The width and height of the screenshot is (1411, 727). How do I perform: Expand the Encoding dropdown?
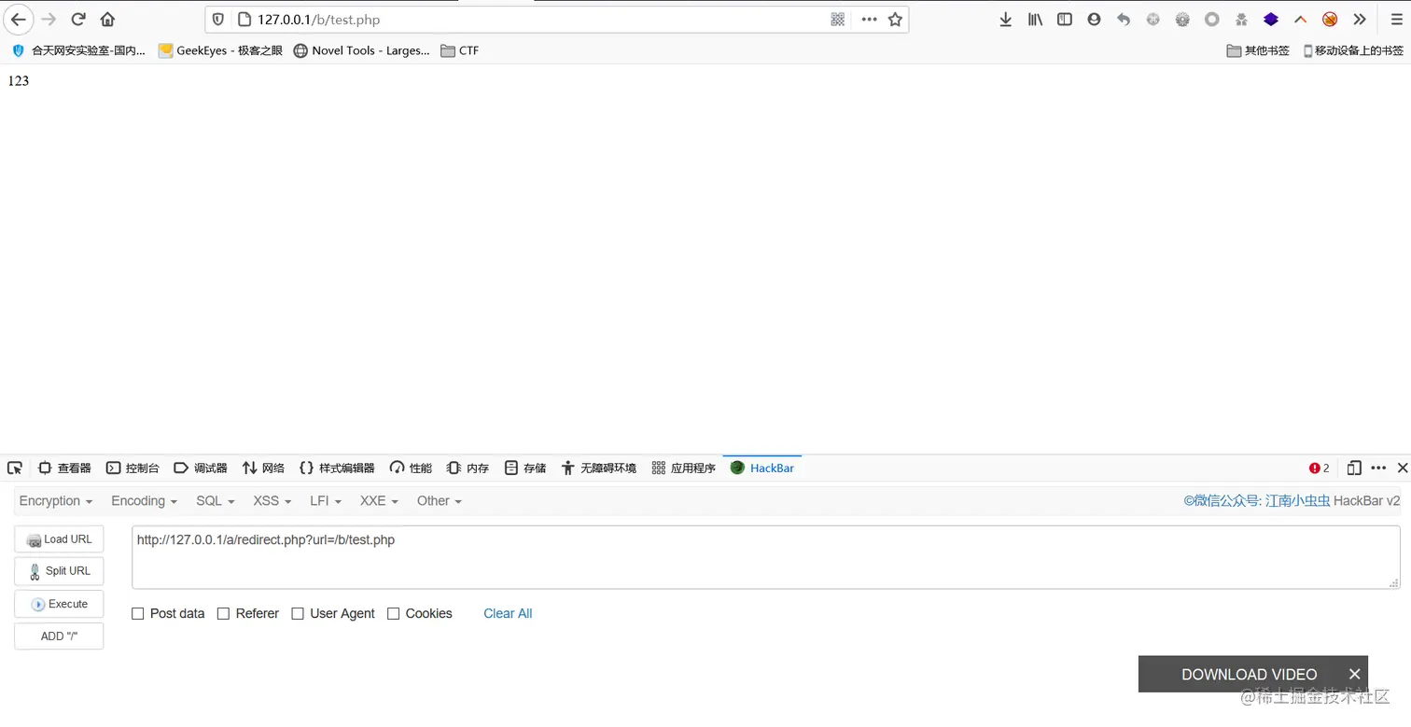tap(144, 501)
